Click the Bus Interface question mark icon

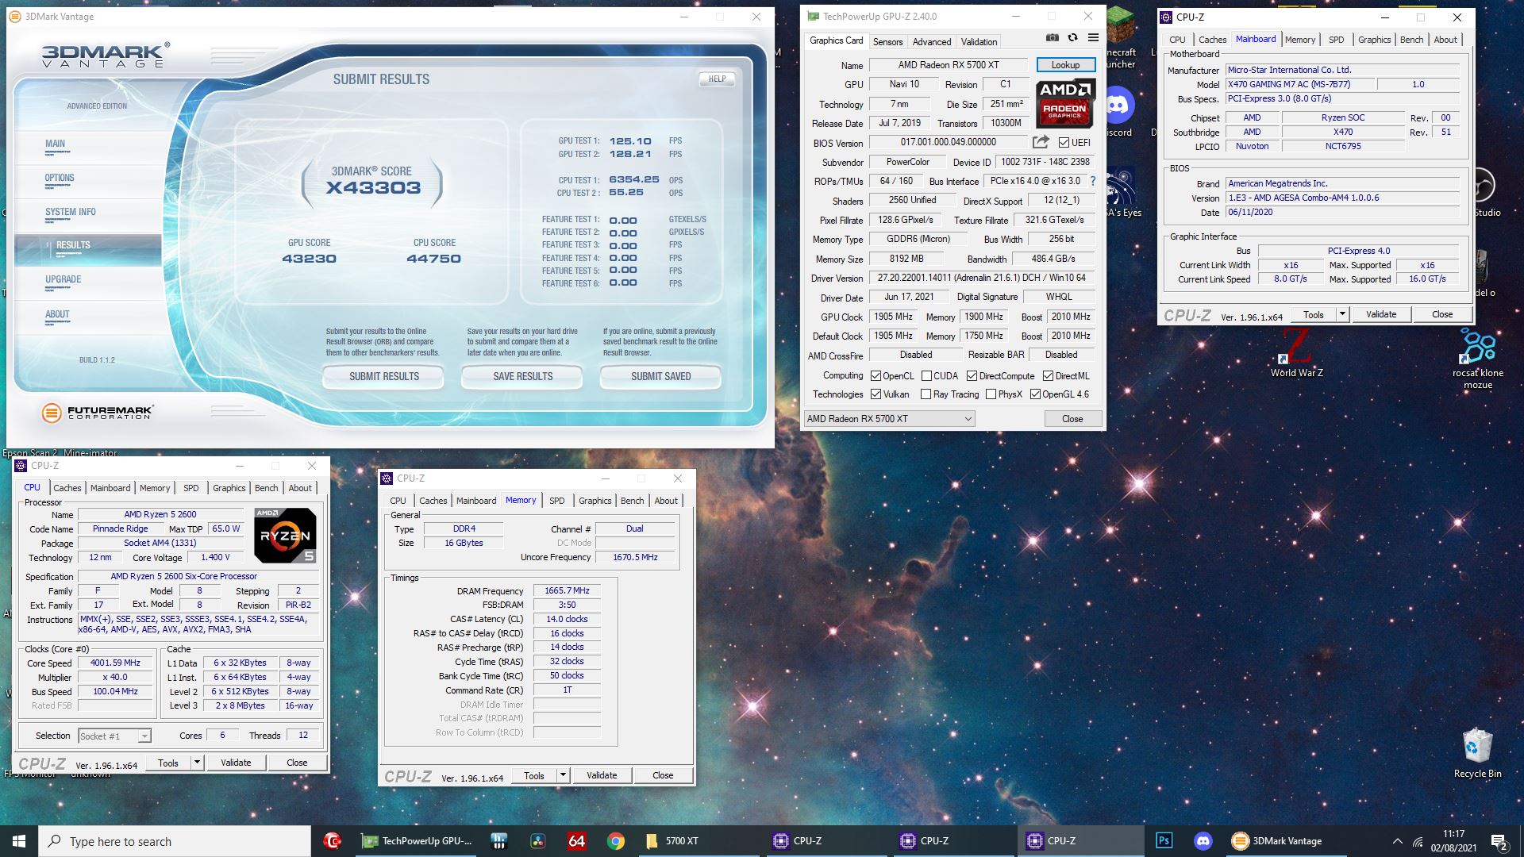pyautogui.click(x=1093, y=181)
